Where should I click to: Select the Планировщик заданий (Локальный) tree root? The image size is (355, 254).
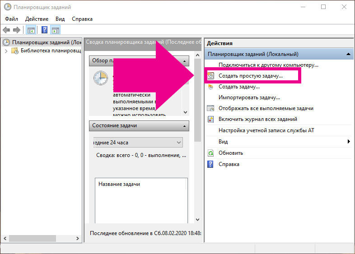pyautogui.click(x=47, y=42)
